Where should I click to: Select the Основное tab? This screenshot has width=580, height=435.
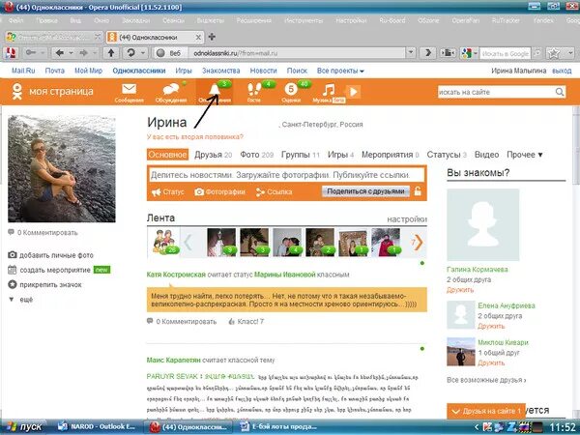tap(167, 155)
